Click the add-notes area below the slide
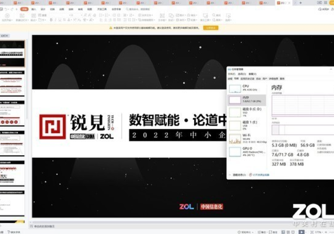This screenshot has width=334, height=234. (44, 226)
